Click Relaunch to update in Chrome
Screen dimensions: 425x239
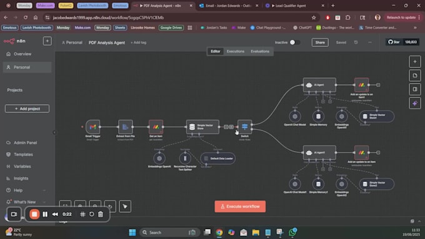tap(401, 17)
